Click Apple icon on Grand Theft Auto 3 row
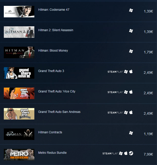Image resolution: width=157 pixels, height=165 pixels. pos(131,72)
